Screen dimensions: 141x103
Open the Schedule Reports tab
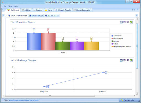[63, 10]
